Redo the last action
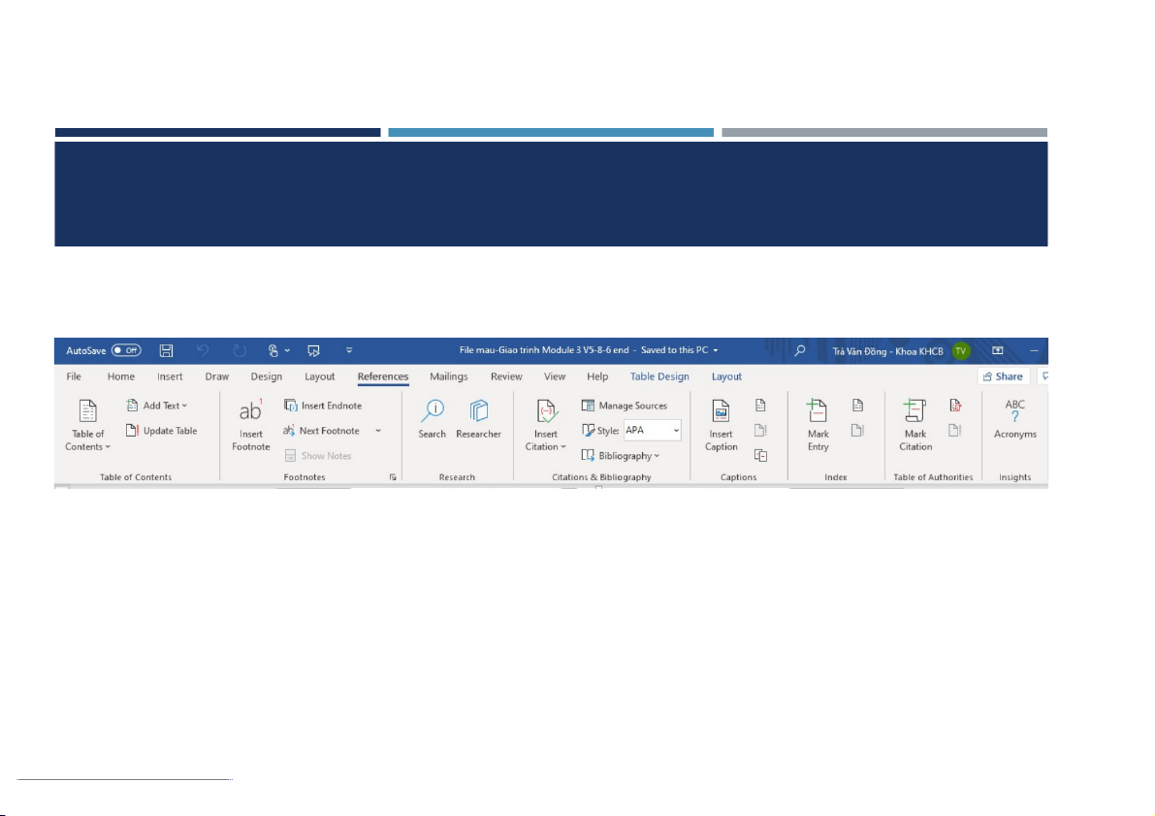The width and height of the screenshot is (1155, 816). (x=240, y=351)
